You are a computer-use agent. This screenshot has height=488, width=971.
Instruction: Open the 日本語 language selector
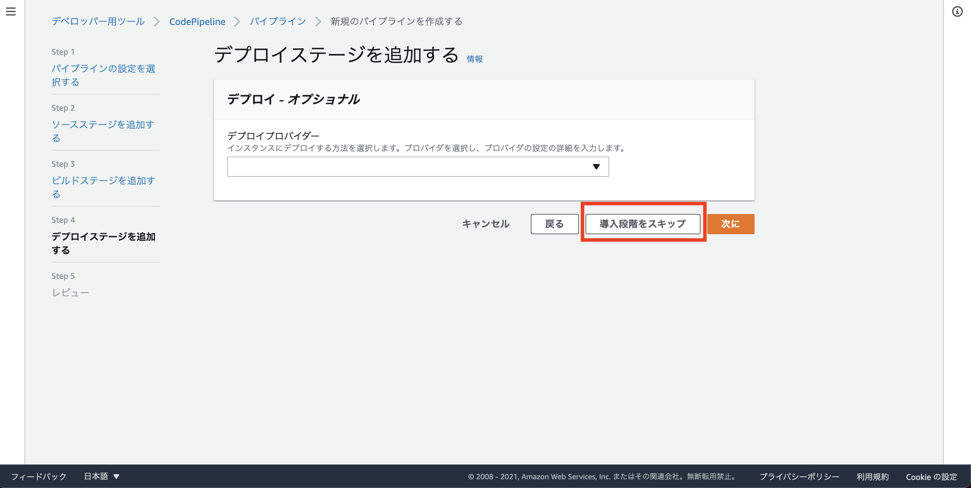click(x=101, y=476)
